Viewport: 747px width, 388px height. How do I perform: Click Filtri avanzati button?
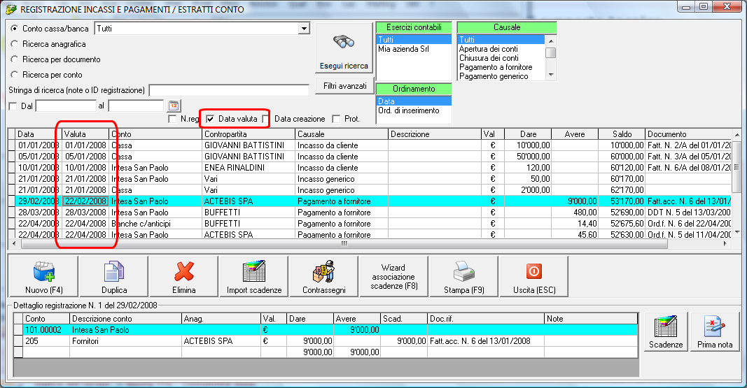pyautogui.click(x=344, y=86)
